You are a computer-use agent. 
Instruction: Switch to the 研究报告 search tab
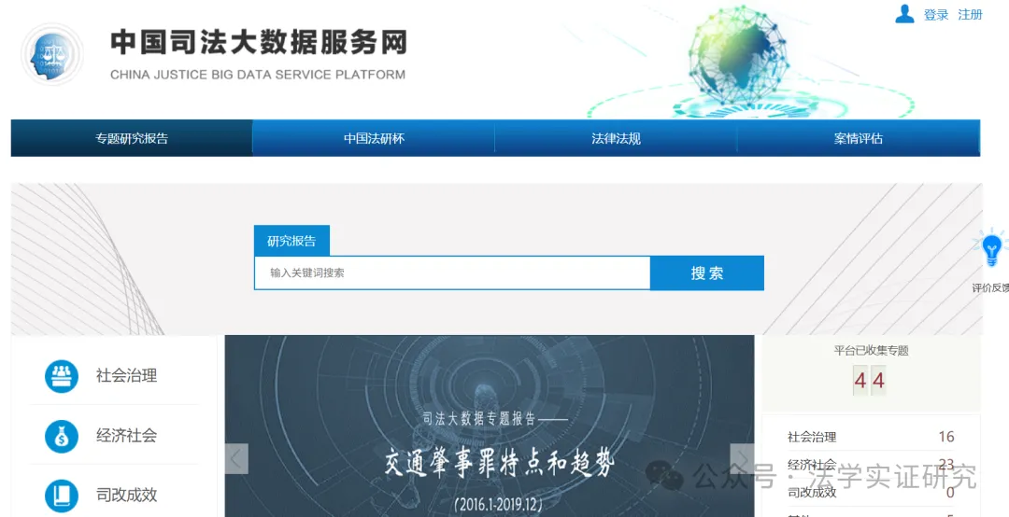pos(291,241)
